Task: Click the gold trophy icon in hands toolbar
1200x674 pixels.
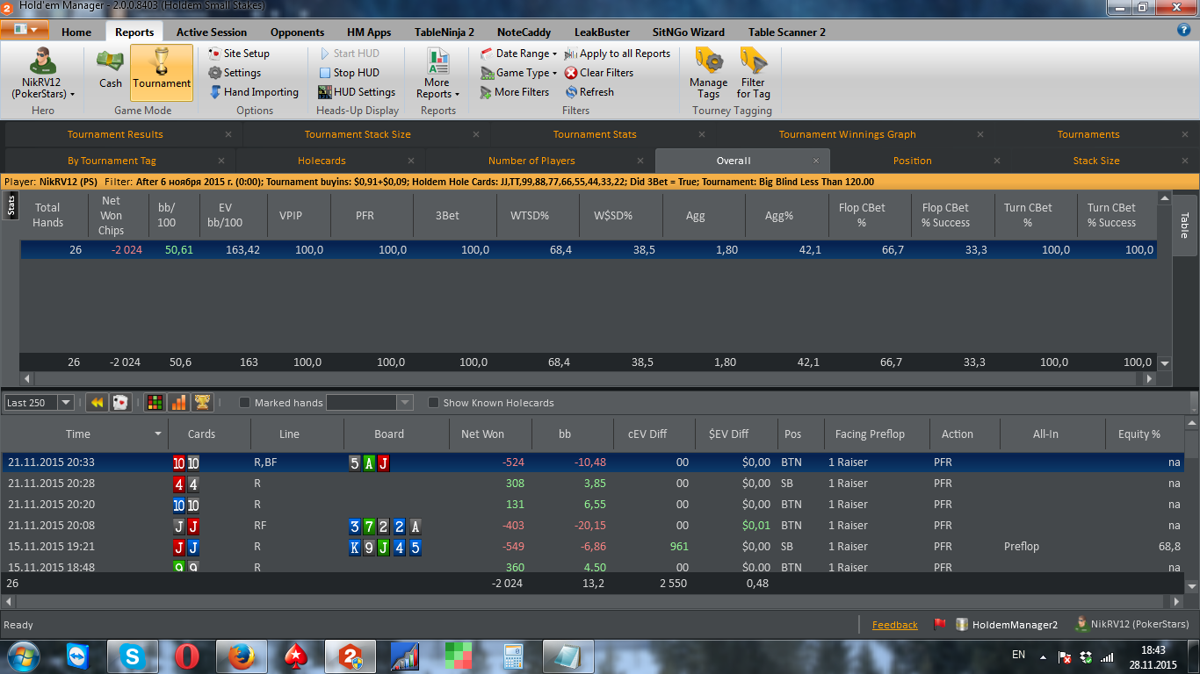Action: coord(202,403)
